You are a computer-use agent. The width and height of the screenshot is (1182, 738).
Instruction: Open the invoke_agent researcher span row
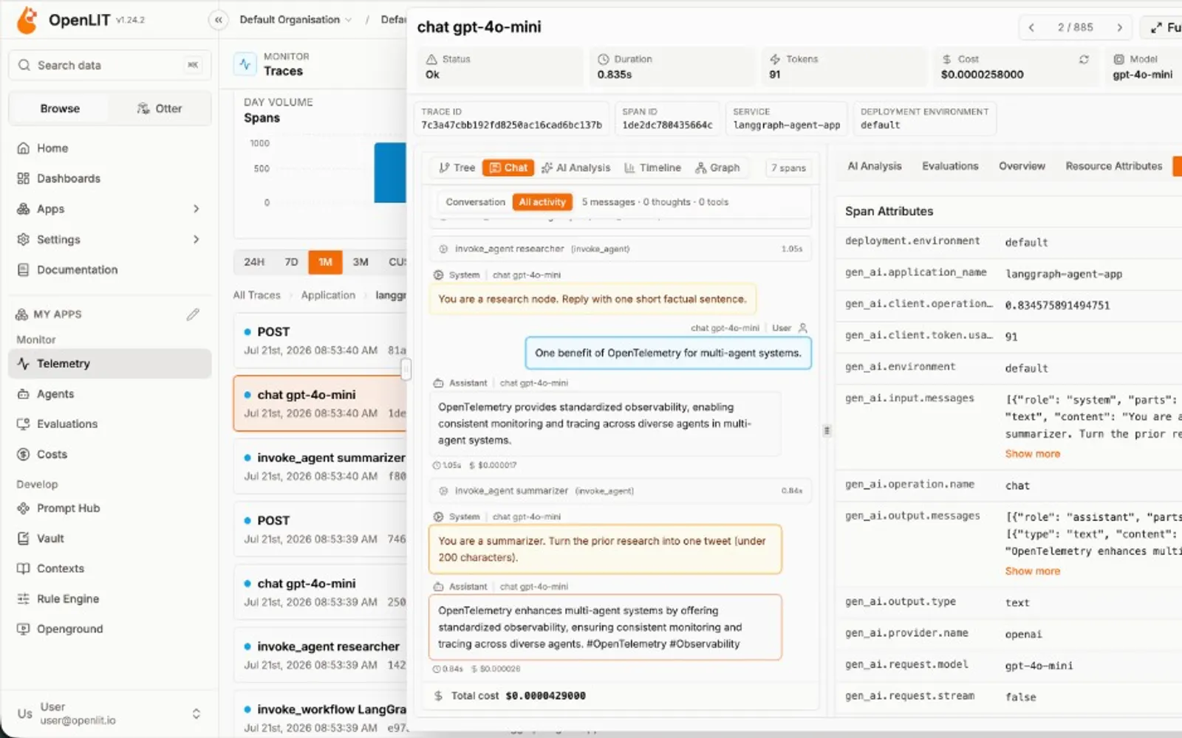(x=320, y=655)
